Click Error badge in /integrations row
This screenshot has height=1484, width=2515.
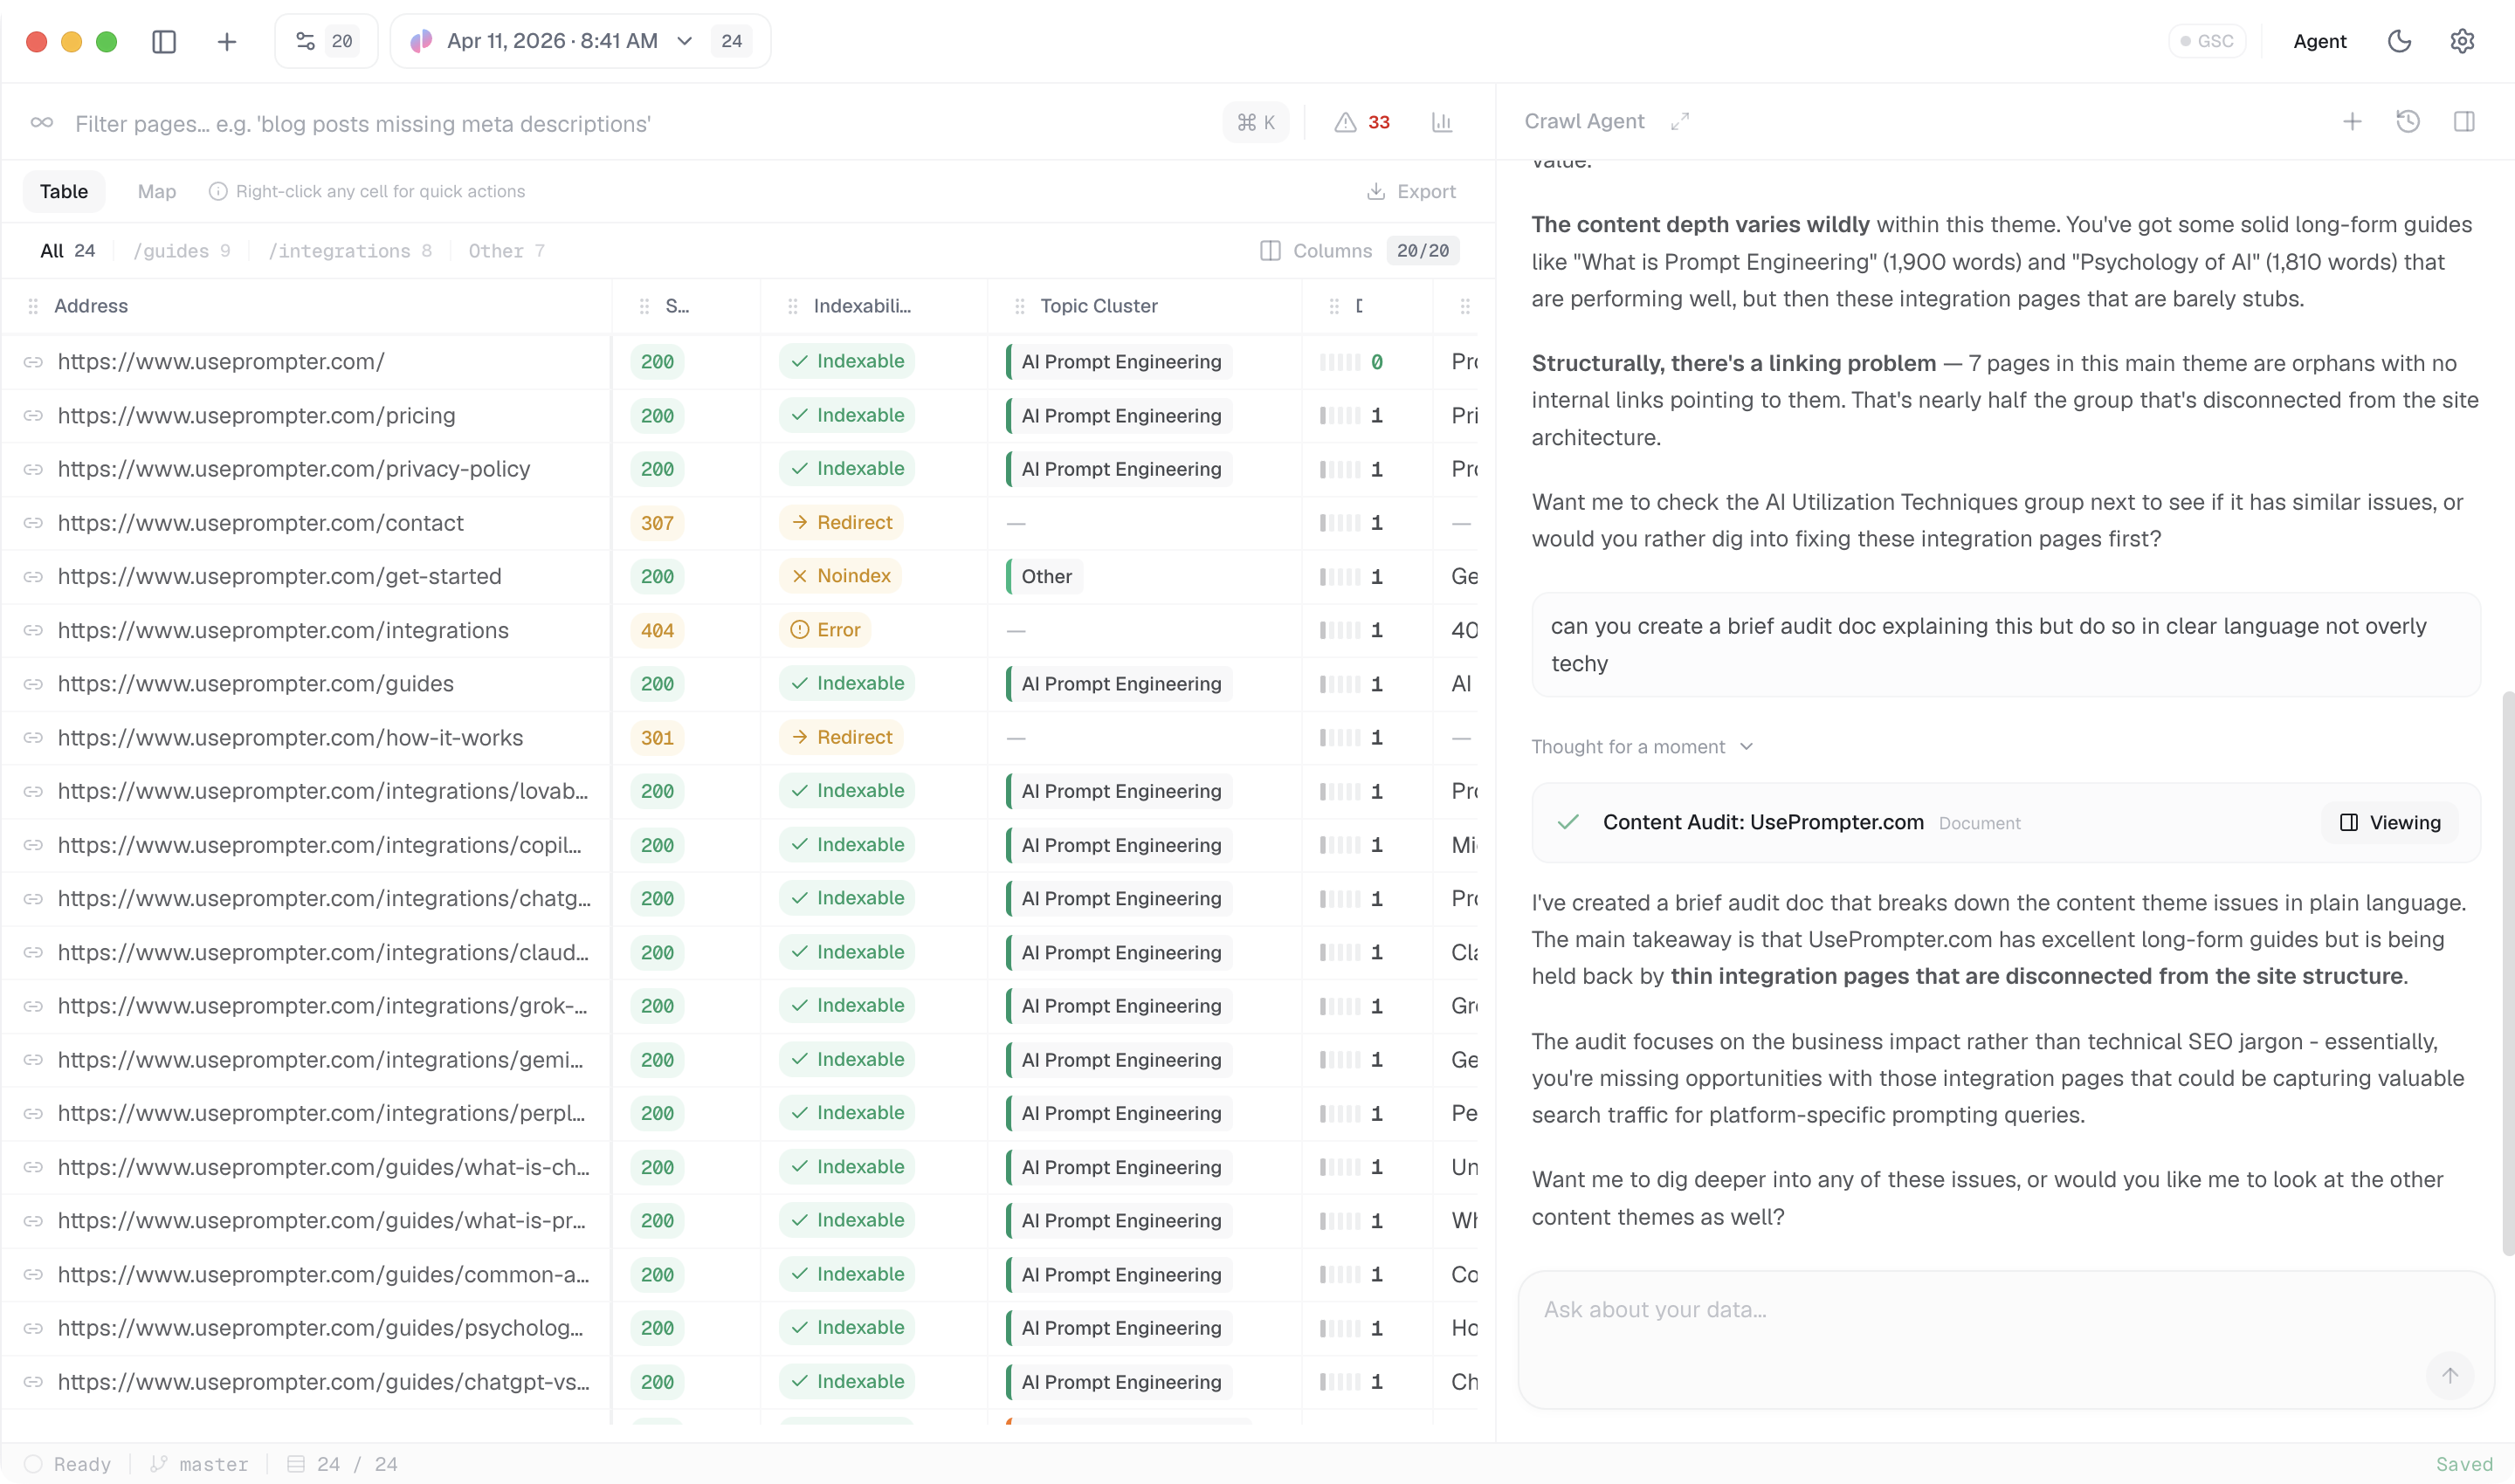click(x=825, y=630)
